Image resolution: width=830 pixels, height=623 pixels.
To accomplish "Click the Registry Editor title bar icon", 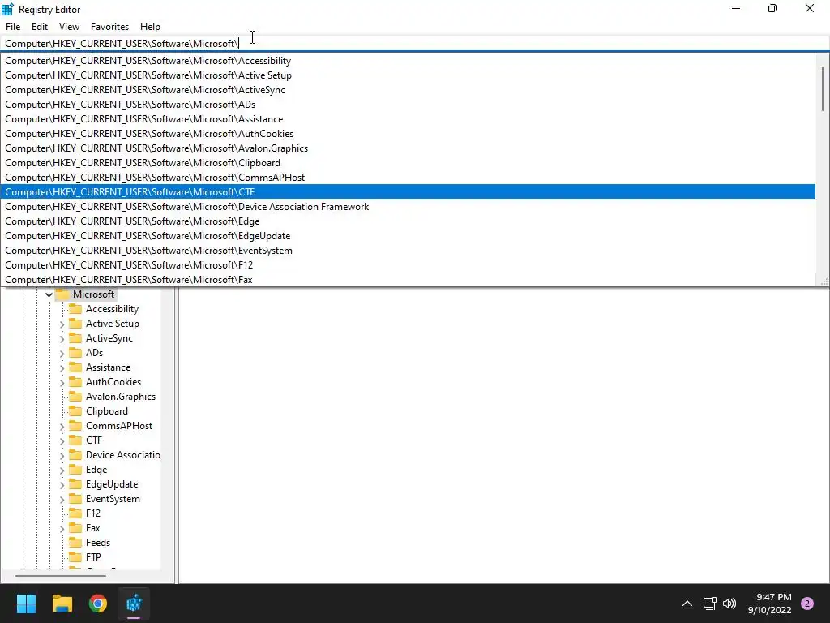I will coord(7,9).
